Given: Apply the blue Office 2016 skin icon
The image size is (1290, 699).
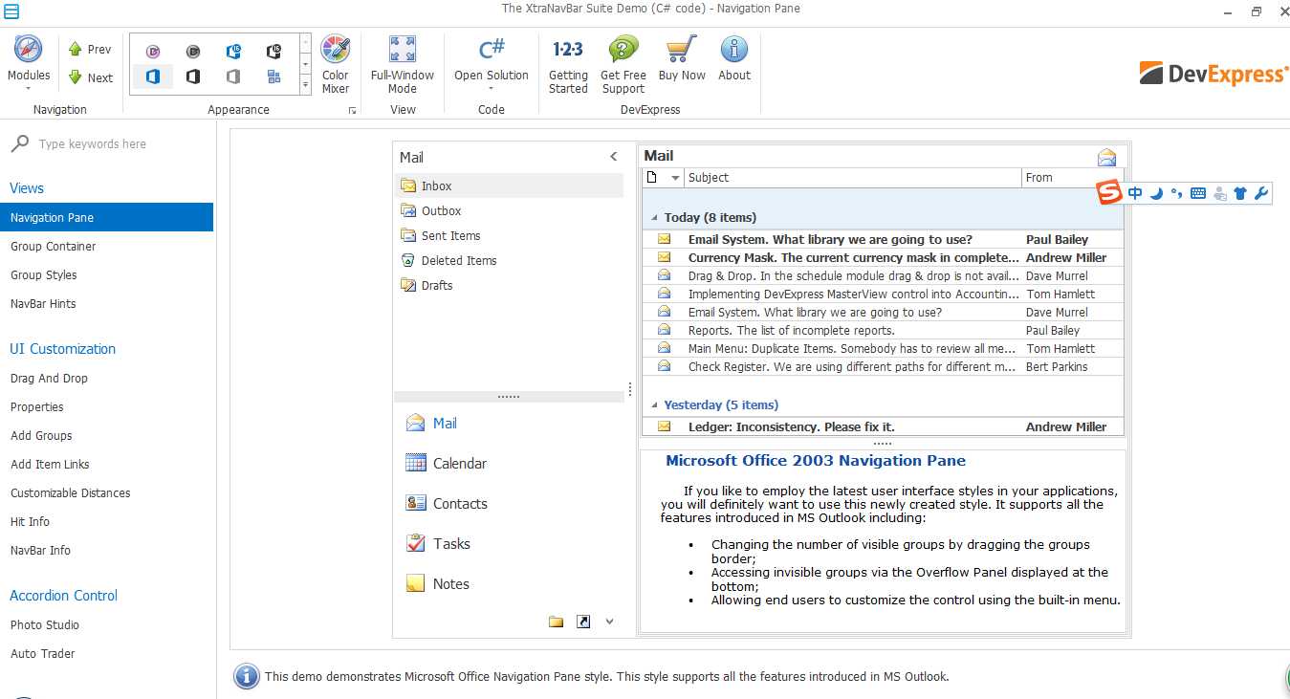Looking at the screenshot, I should tap(233, 52).
